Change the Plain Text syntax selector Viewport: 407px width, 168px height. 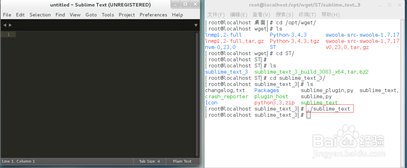click(x=182, y=161)
